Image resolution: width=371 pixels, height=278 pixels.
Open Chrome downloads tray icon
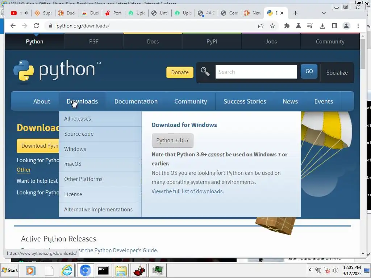tap(322, 26)
